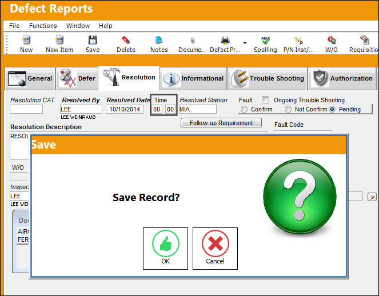Click the P/N Inst toolbar icon

coord(298,40)
